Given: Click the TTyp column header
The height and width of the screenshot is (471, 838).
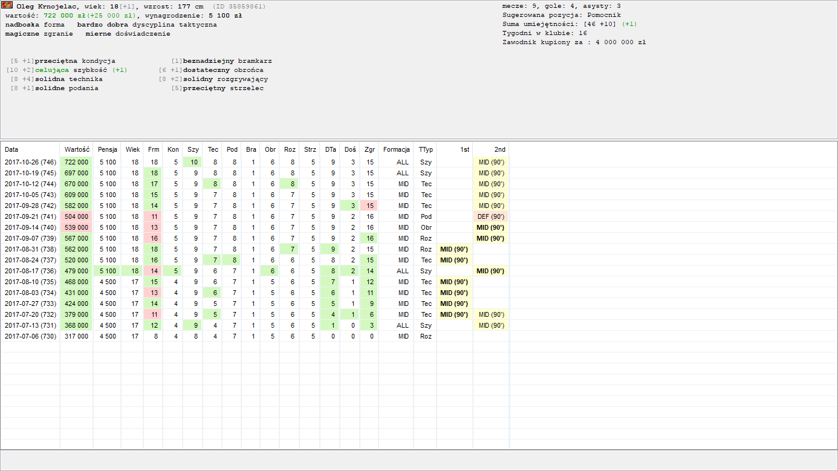Looking at the screenshot, I should coord(426,149).
